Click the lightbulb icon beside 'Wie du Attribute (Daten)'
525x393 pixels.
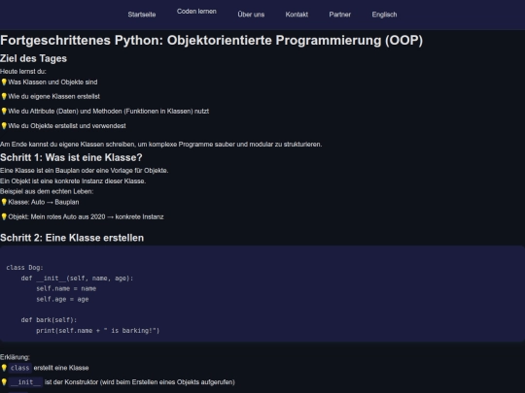[4, 111]
